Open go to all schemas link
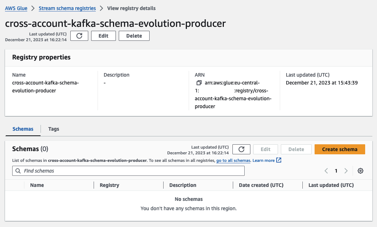 (233, 160)
